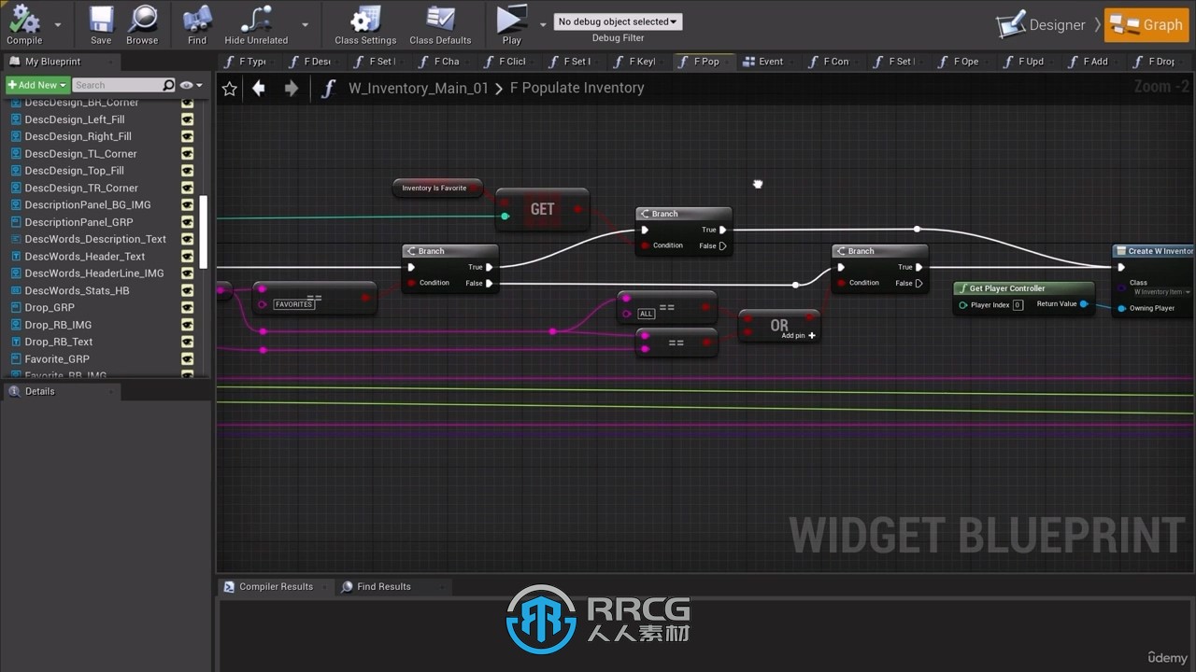Click Add pin plus on OR node
Viewport: 1196px width, 672px height.
tap(812, 336)
